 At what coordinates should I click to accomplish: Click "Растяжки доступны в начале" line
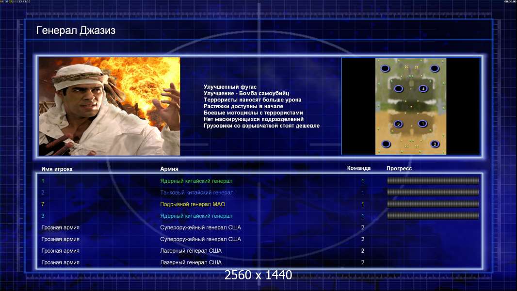point(243,106)
